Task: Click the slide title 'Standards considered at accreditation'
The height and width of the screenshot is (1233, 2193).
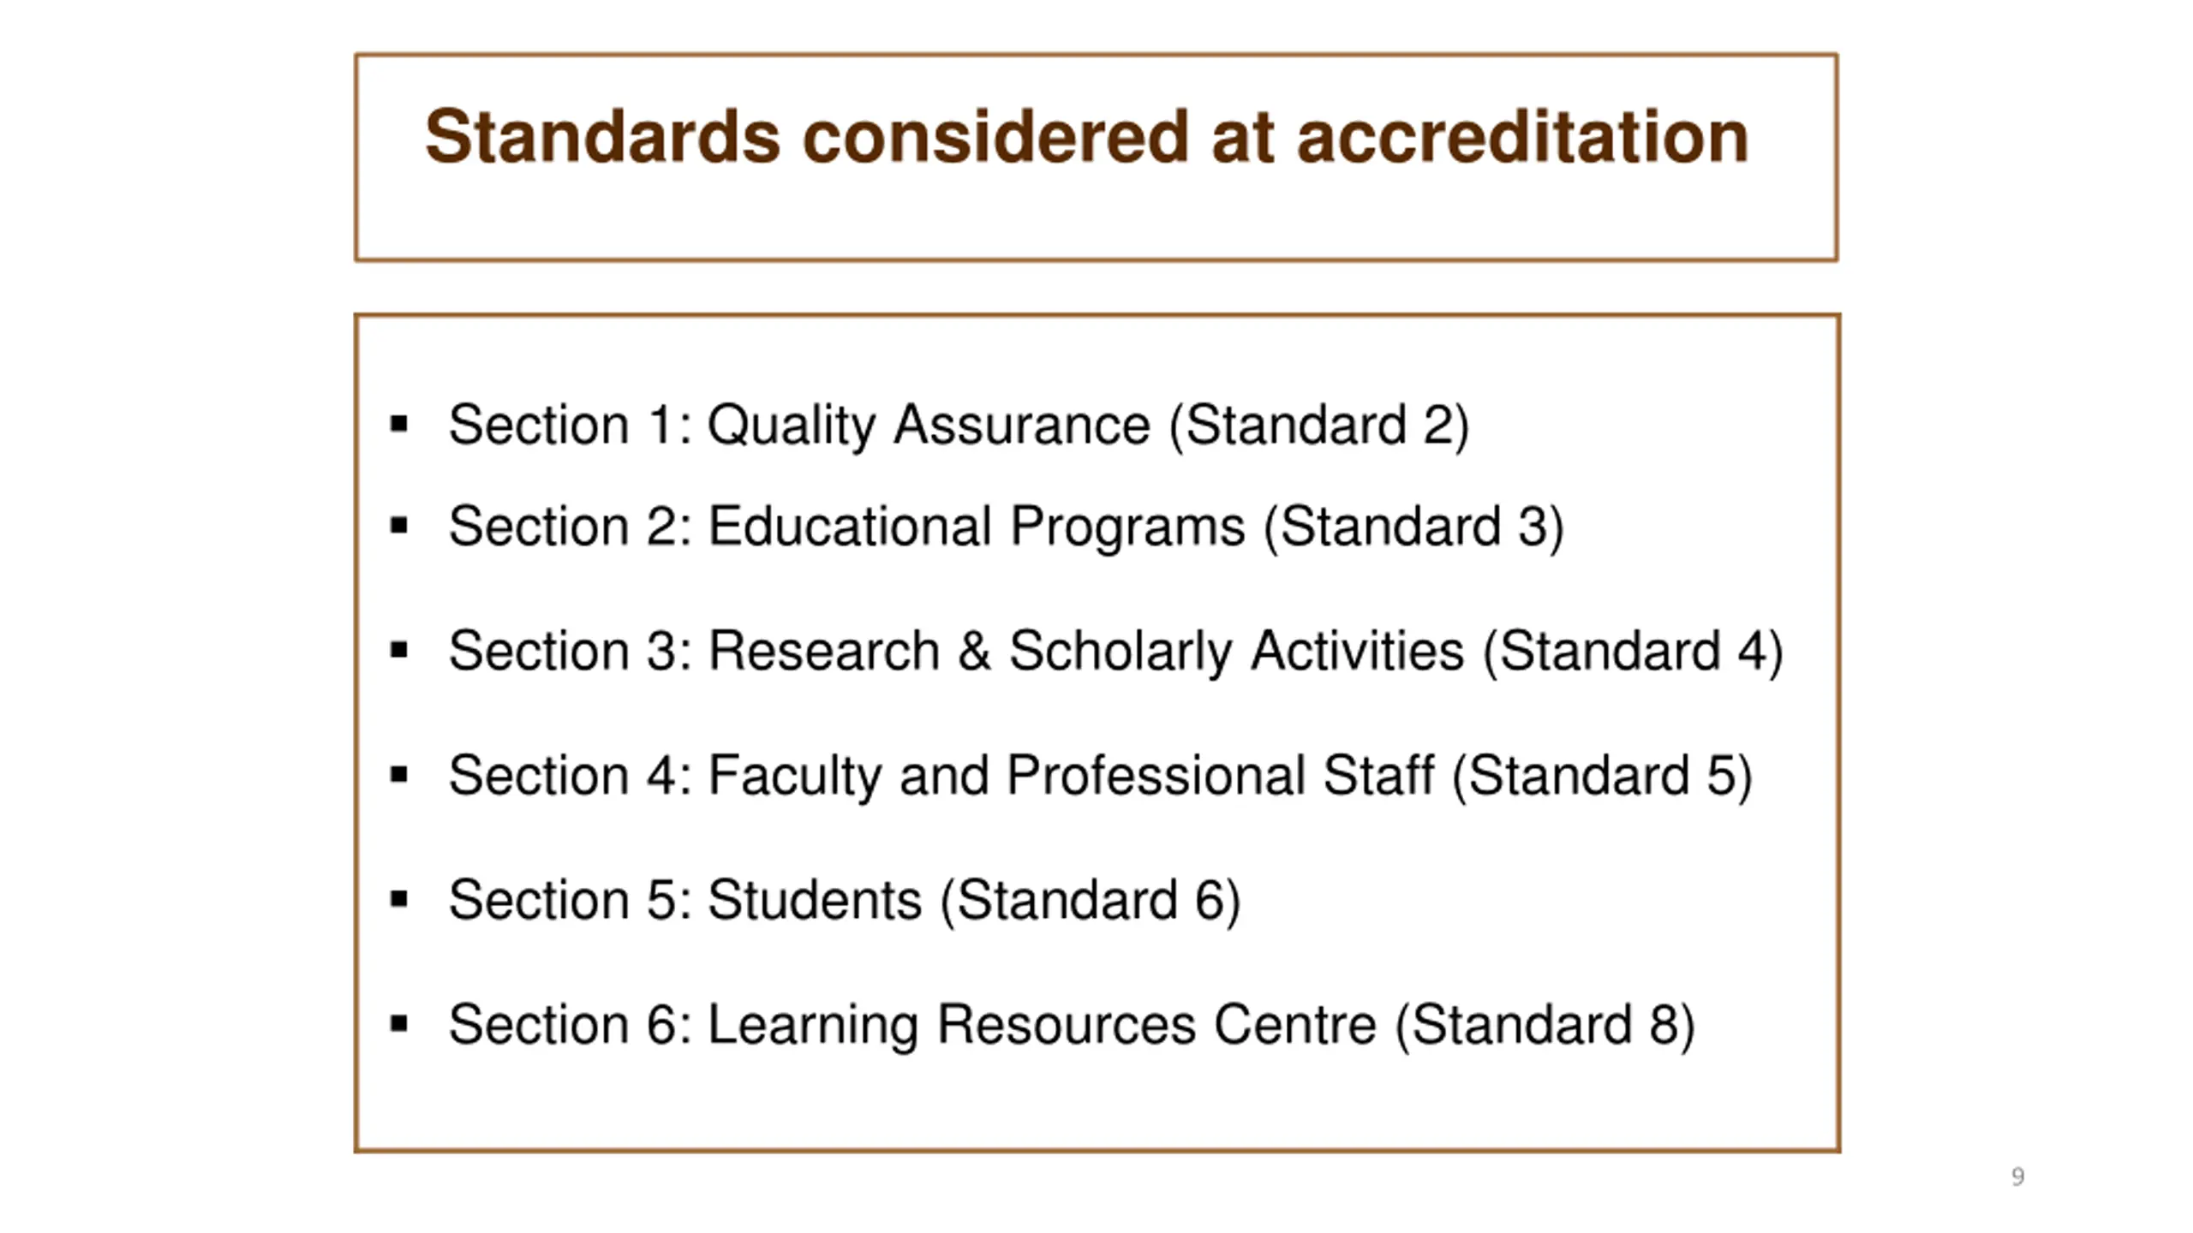Action: (x=1086, y=137)
